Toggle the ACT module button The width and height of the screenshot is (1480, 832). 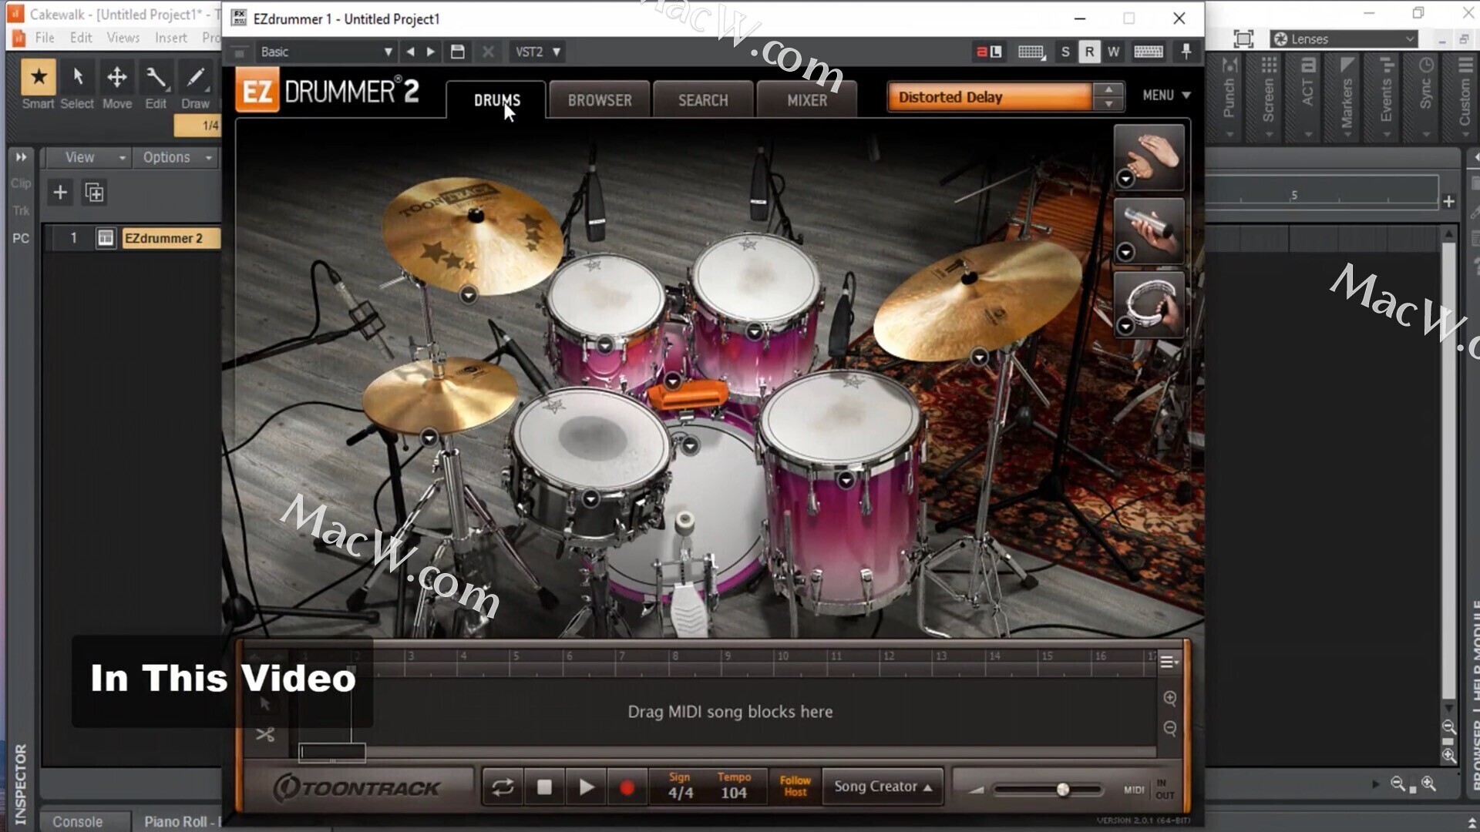point(1307,96)
